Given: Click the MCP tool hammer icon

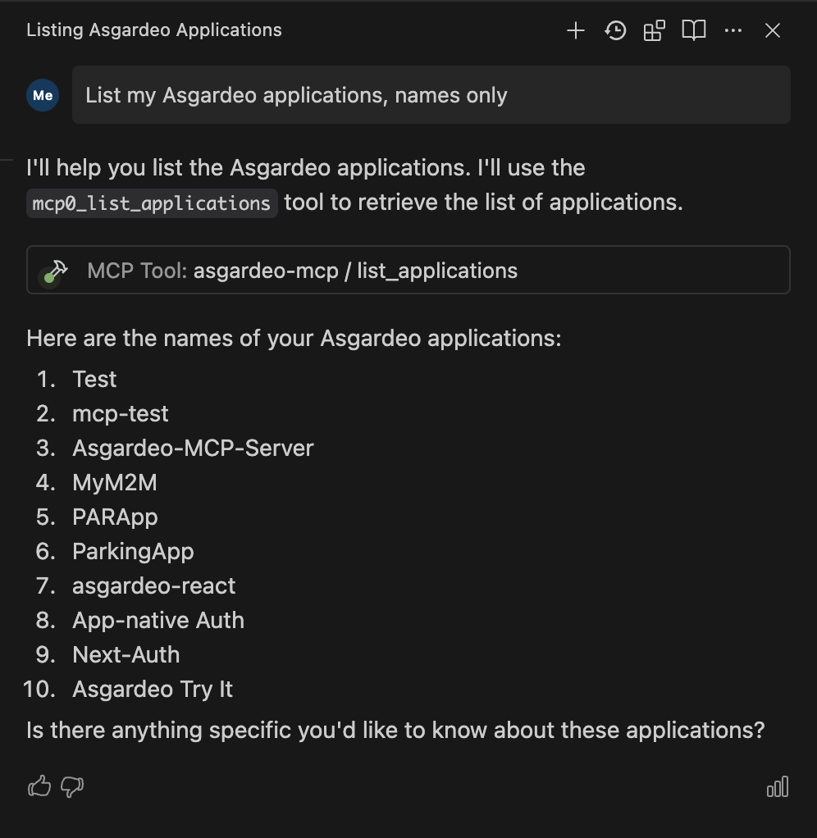Looking at the screenshot, I should coord(55,271).
